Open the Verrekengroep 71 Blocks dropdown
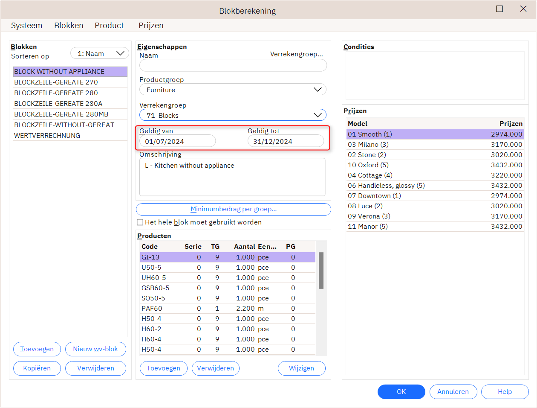The width and height of the screenshot is (537, 408). coord(233,115)
